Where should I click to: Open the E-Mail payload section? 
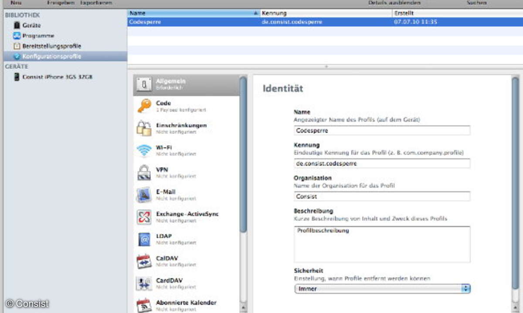click(x=186, y=195)
